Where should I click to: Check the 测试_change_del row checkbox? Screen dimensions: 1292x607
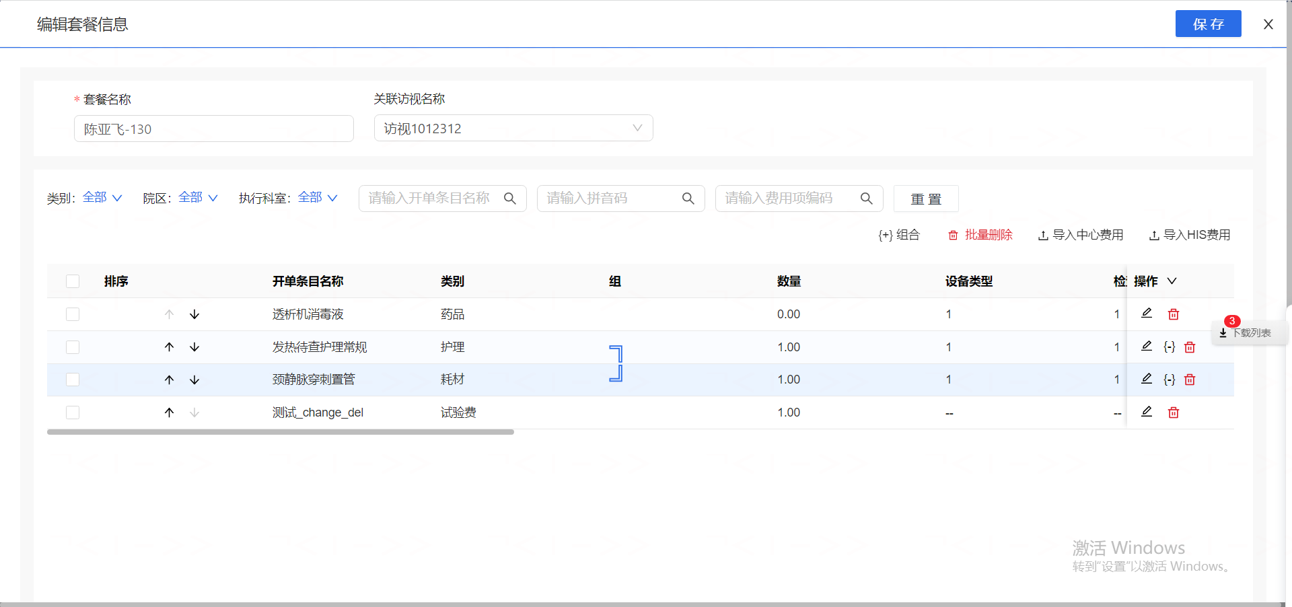point(73,413)
